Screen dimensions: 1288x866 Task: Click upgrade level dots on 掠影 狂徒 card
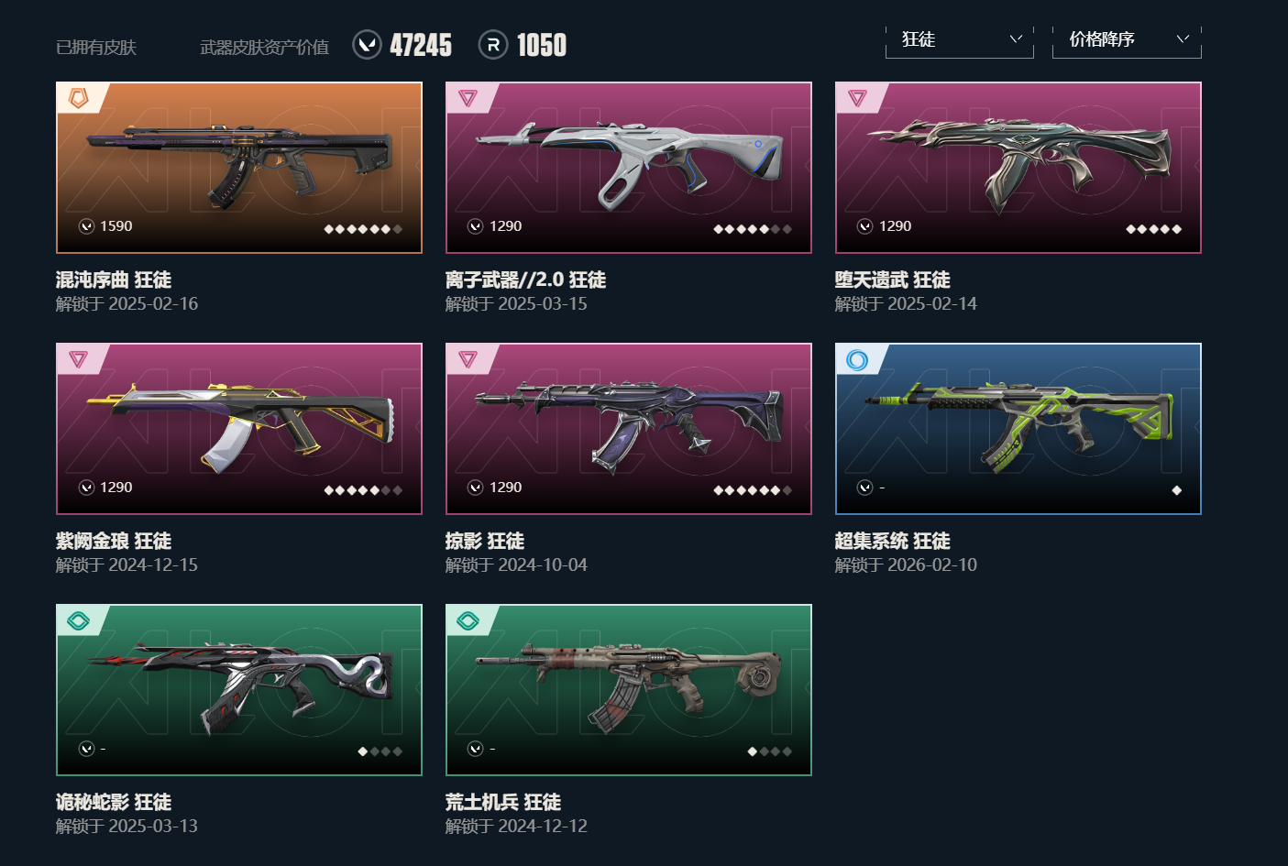753,490
